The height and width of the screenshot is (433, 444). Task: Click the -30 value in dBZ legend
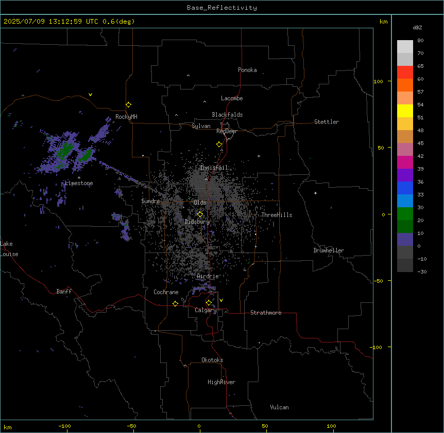coord(422,272)
